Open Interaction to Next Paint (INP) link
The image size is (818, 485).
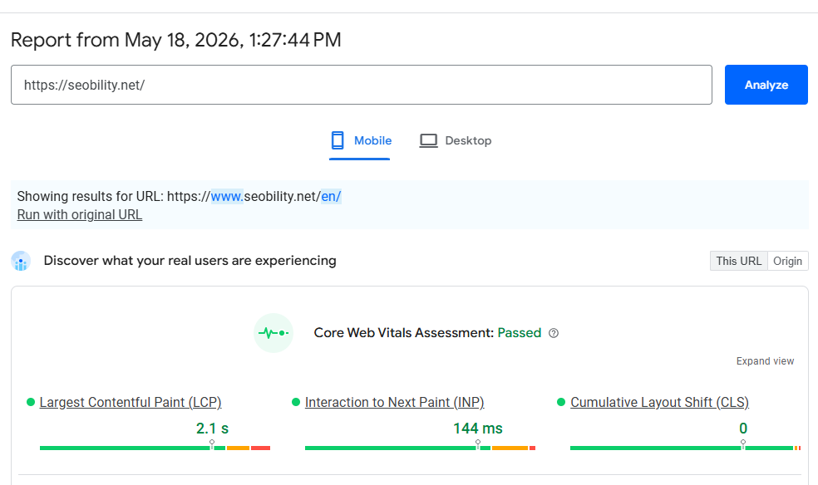click(394, 402)
